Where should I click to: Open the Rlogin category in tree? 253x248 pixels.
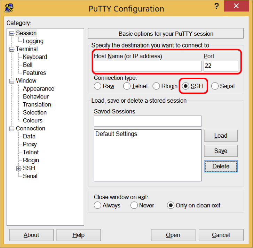(31, 160)
